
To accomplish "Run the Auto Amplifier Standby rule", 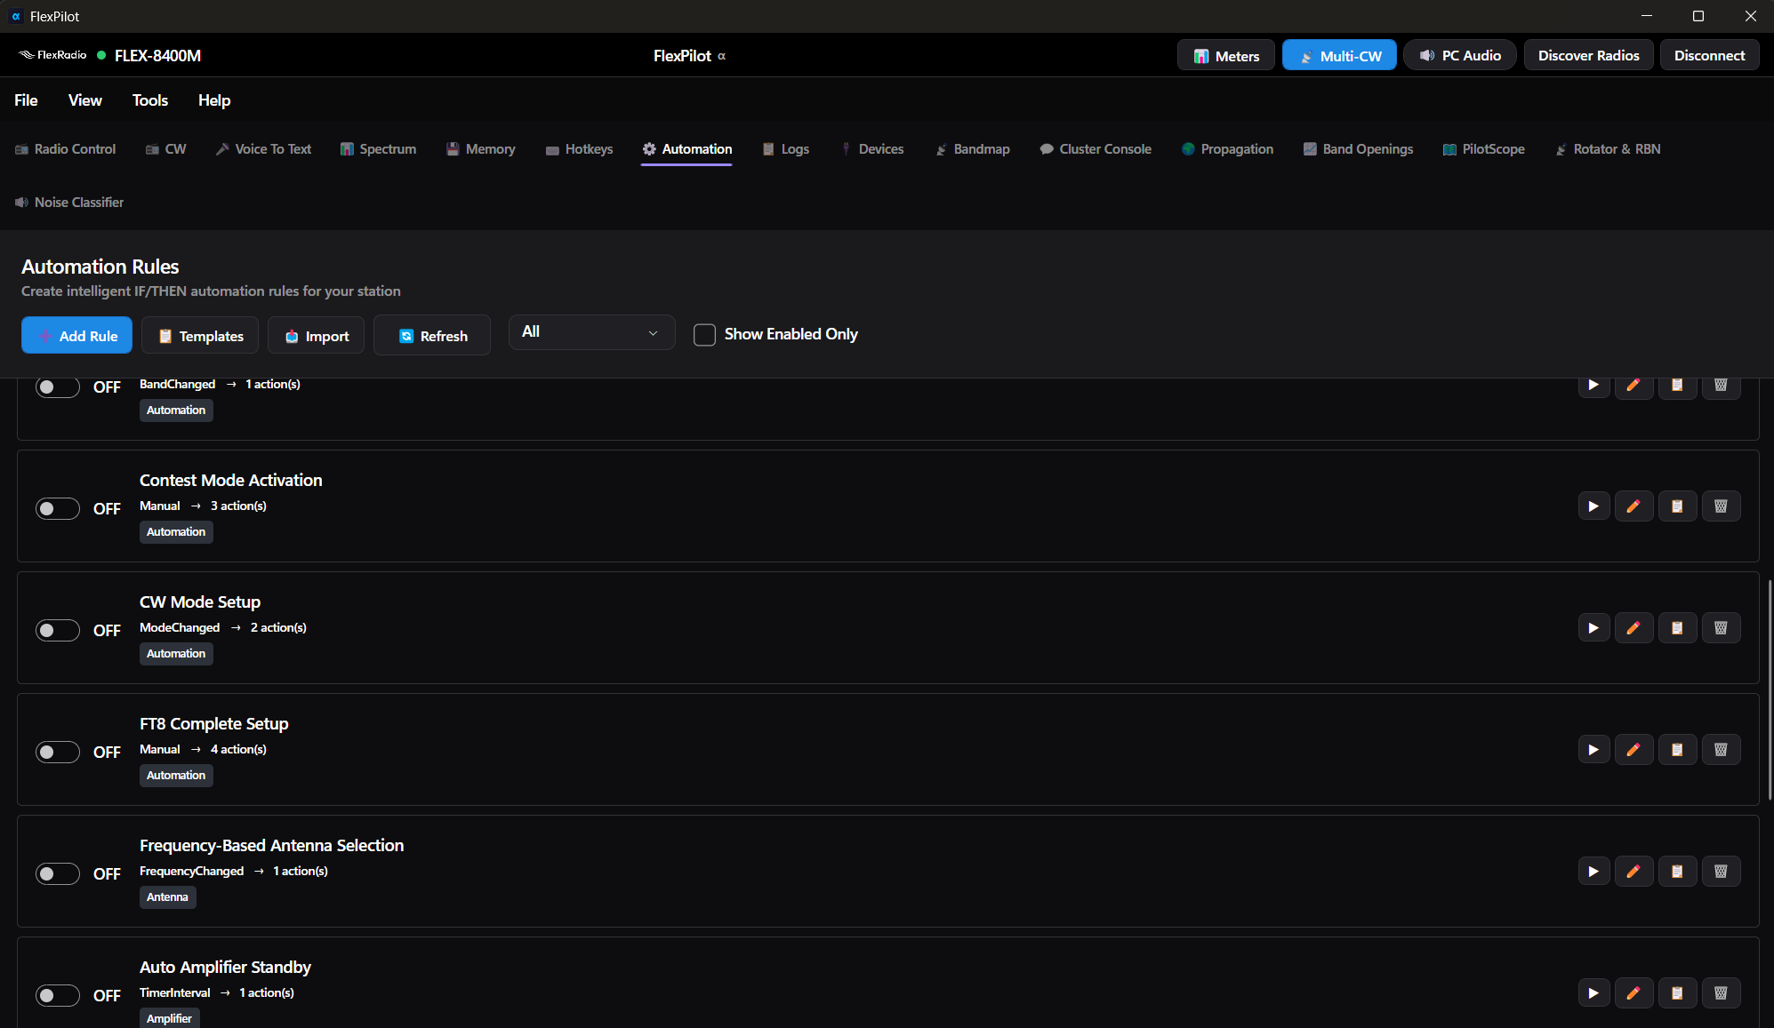I will (1593, 993).
